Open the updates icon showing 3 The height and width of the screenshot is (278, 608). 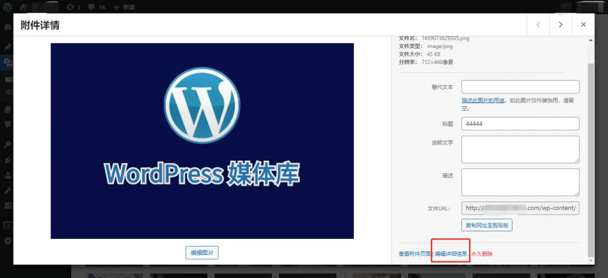coord(73,7)
